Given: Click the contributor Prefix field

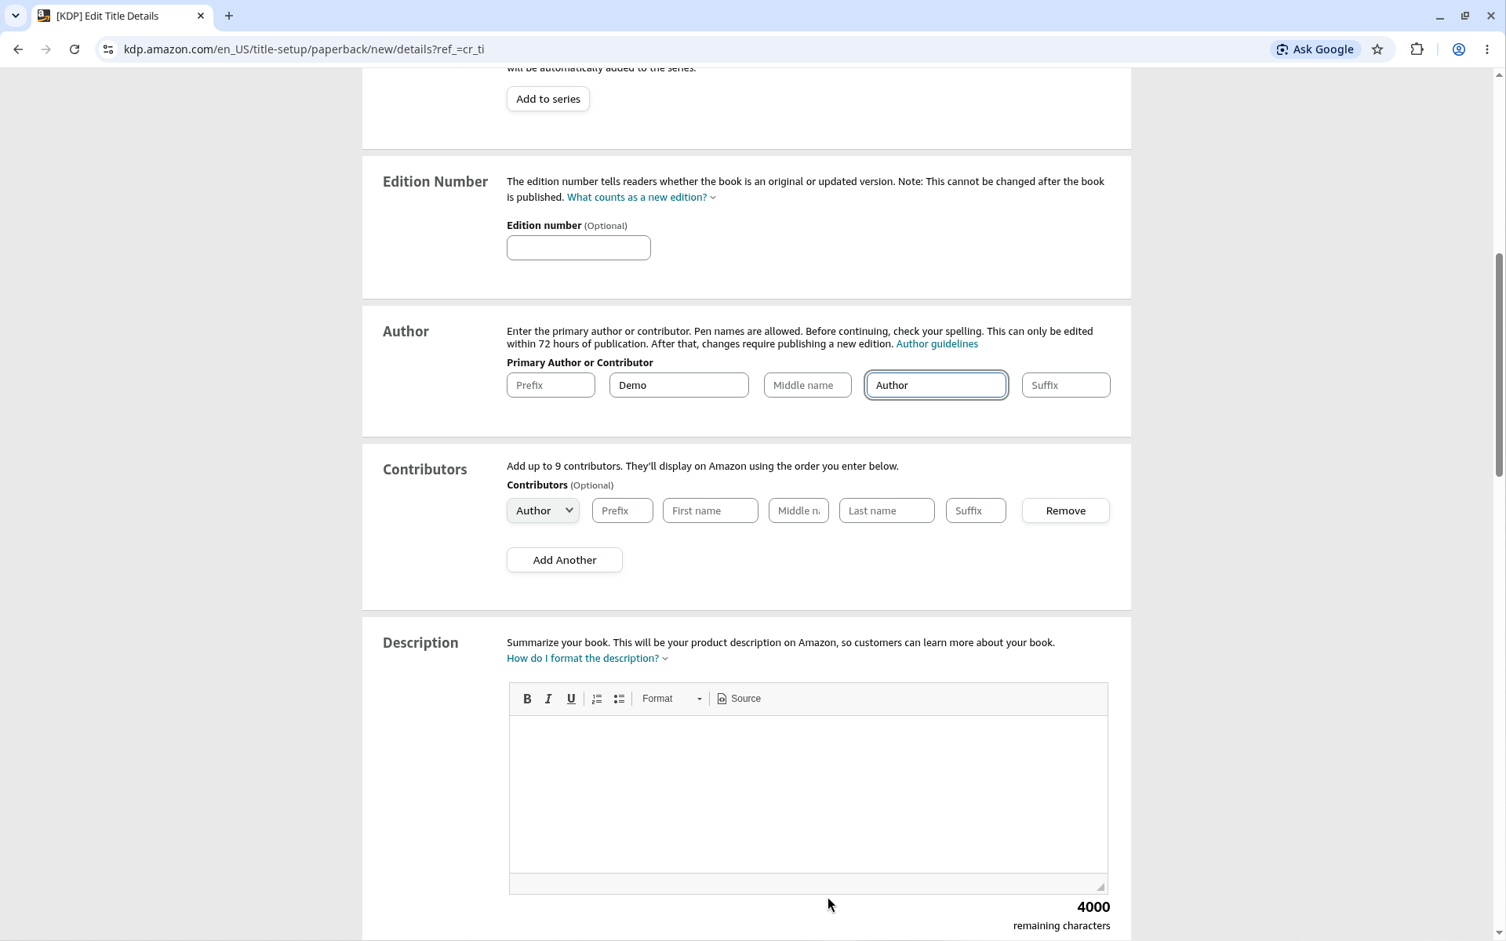Looking at the screenshot, I should coord(623,510).
